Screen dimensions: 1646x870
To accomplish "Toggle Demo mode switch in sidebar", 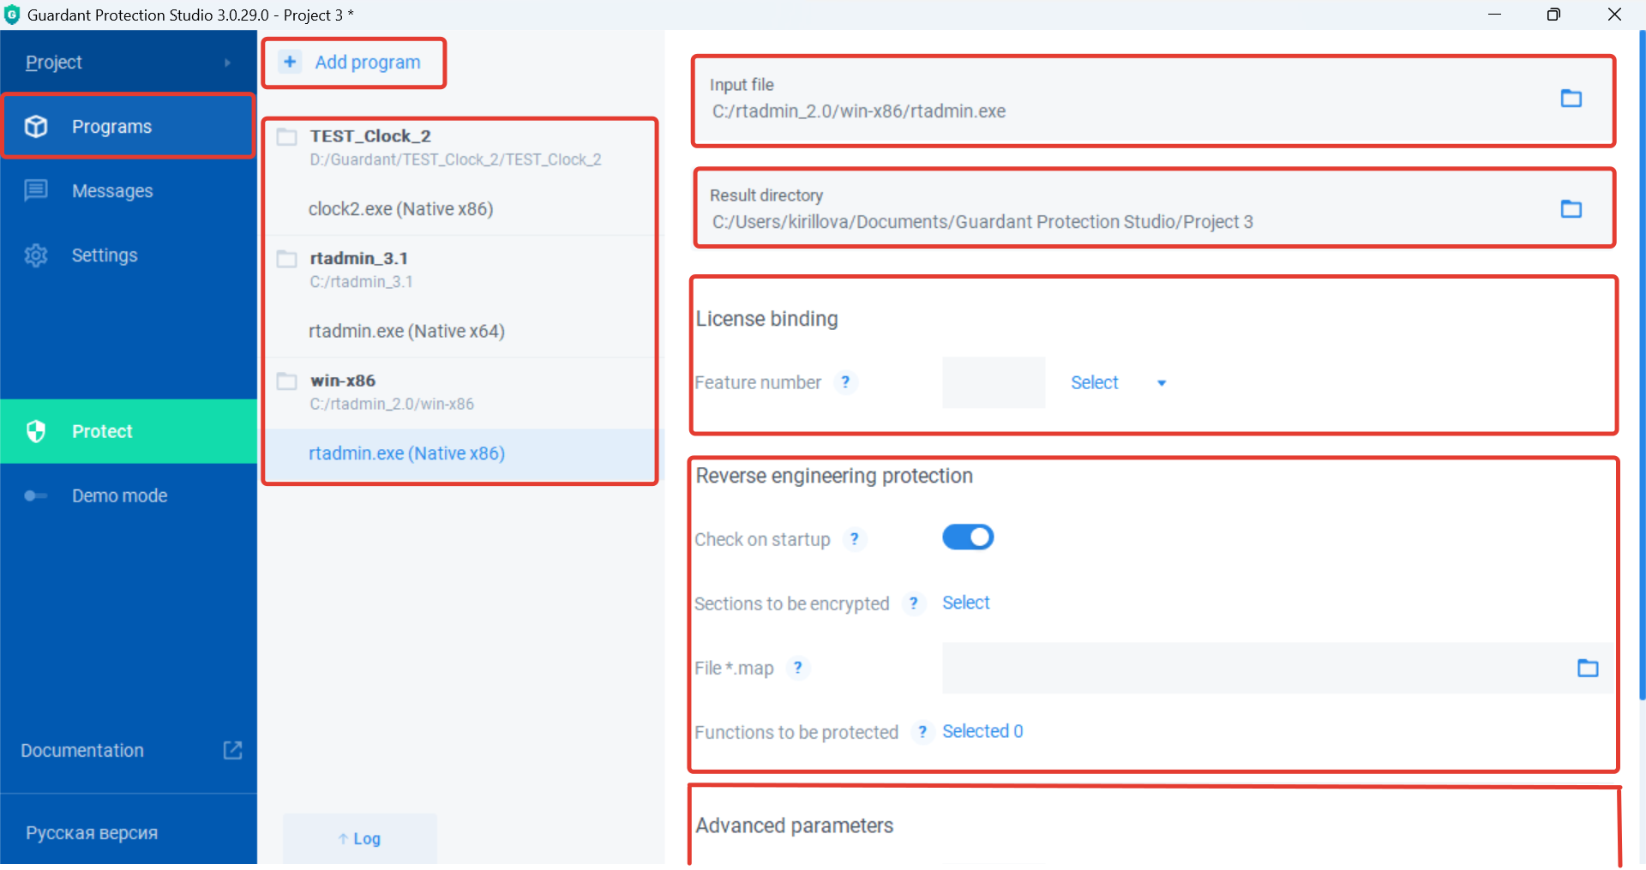I will (35, 495).
